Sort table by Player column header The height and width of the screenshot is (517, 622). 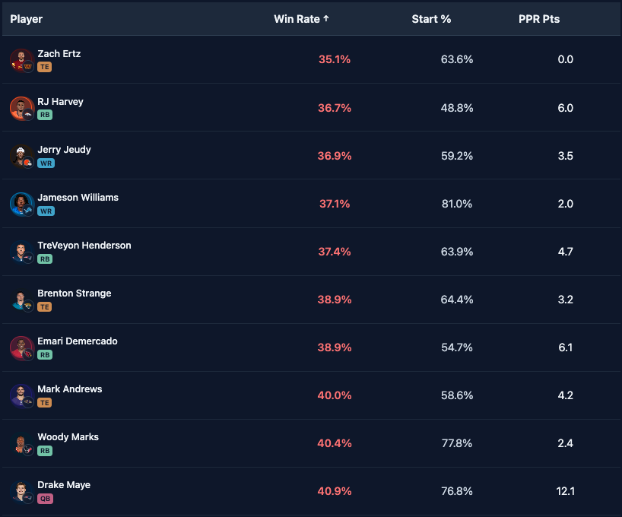tap(27, 19)
